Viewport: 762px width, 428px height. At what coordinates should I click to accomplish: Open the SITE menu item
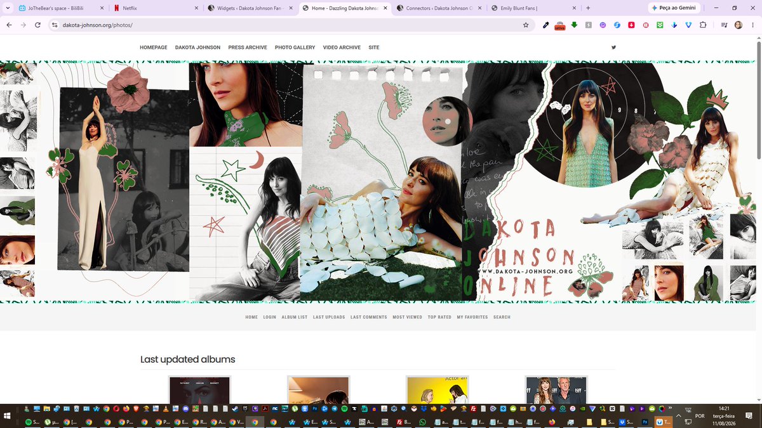pos(374,48)
